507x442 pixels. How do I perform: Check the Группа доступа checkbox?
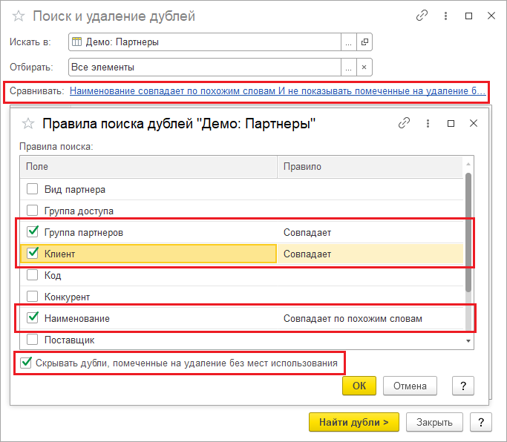(33, 211)
